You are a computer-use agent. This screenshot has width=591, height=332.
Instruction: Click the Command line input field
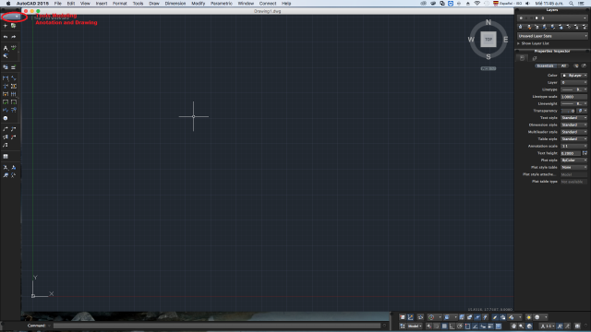tap(217, 326)
